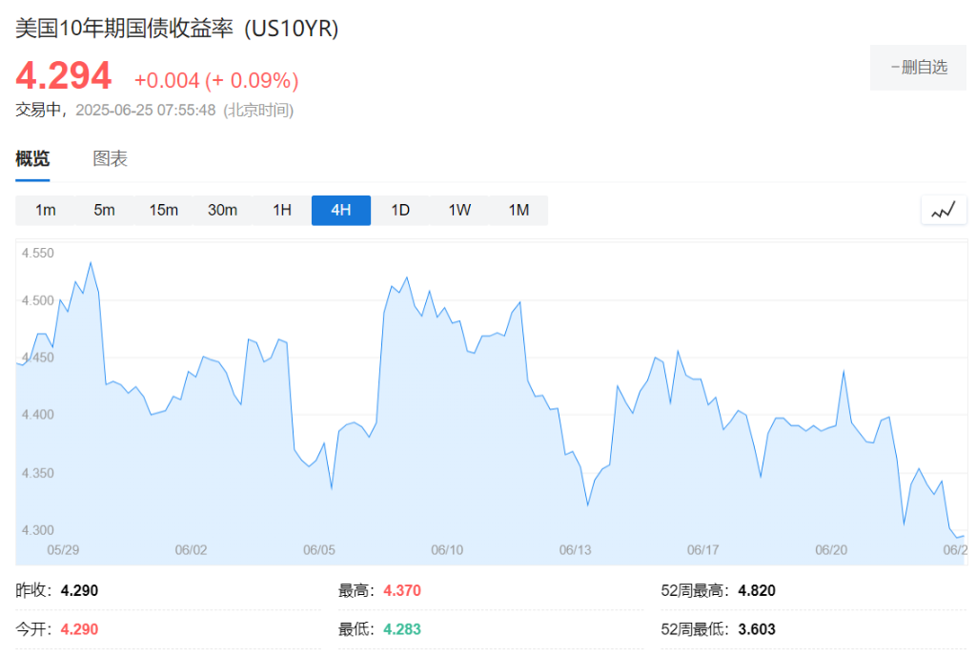The width and height of the screenshot is (976, 657).
Task: Open the 概览 (Overview) tab
Action: [32, 158]
